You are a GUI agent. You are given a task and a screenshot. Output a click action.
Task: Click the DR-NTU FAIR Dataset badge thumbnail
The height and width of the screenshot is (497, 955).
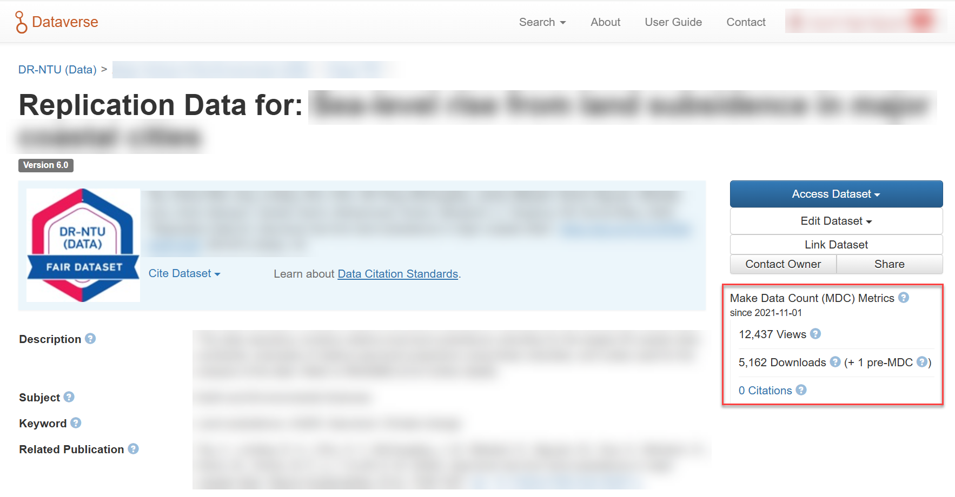point(83,245)
